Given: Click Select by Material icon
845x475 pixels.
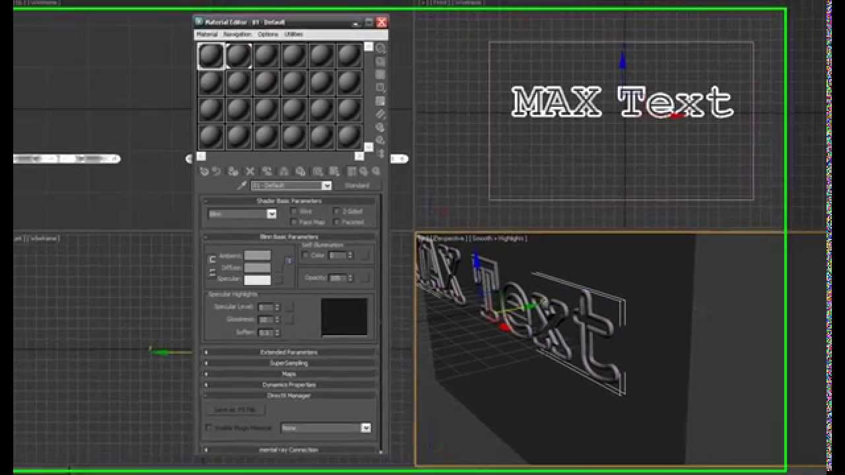Looking at the screenshot, I should [x=381, y=141].
